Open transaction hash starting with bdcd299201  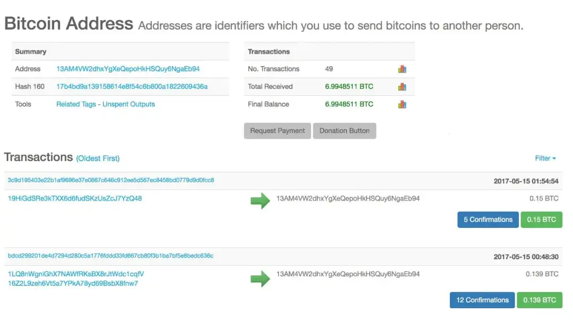pyautogui.click(x=110, y=256)
